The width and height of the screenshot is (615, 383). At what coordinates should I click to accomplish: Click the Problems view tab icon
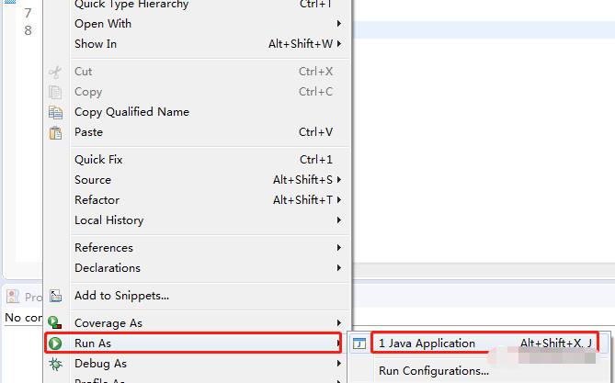pyautogui.click(x=13, y=297)
